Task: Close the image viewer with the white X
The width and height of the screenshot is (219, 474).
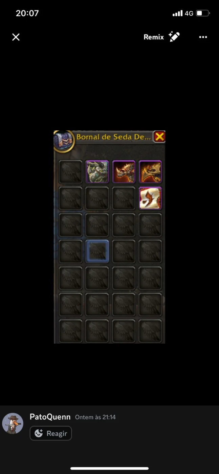Action: [x=16, y=37]
